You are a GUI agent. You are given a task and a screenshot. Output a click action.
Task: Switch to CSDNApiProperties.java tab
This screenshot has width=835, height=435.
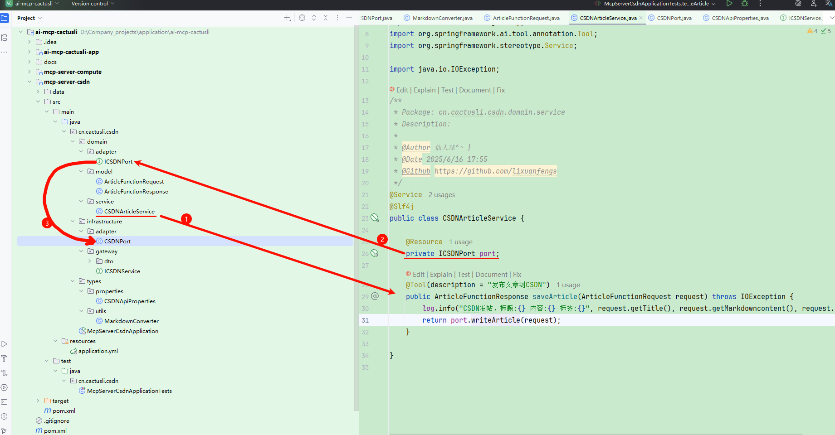pyautogui.click(x=736, y=18)
